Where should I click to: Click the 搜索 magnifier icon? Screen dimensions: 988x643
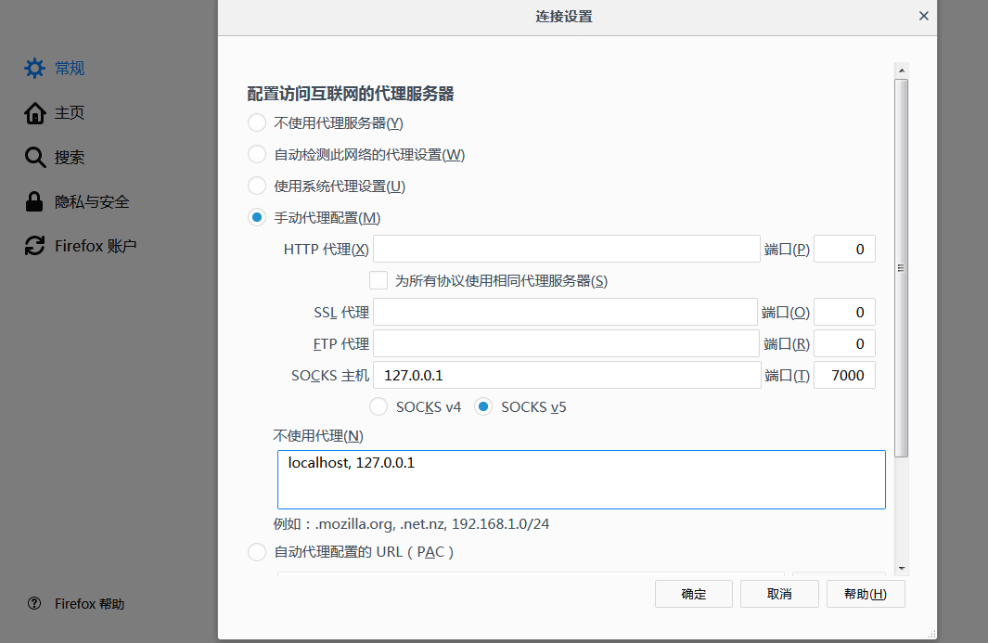coord(34,158)
